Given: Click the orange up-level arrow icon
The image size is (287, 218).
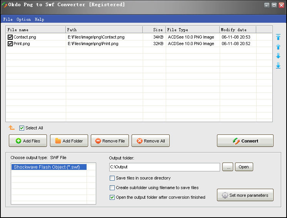Looking at the screenshot, I should point(11,127).
